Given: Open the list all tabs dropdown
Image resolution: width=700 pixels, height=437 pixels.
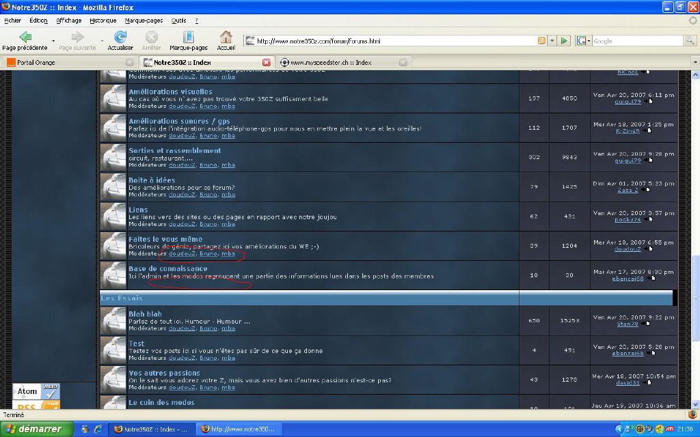Looking at the screenshot, I should [x=695, y=62].
